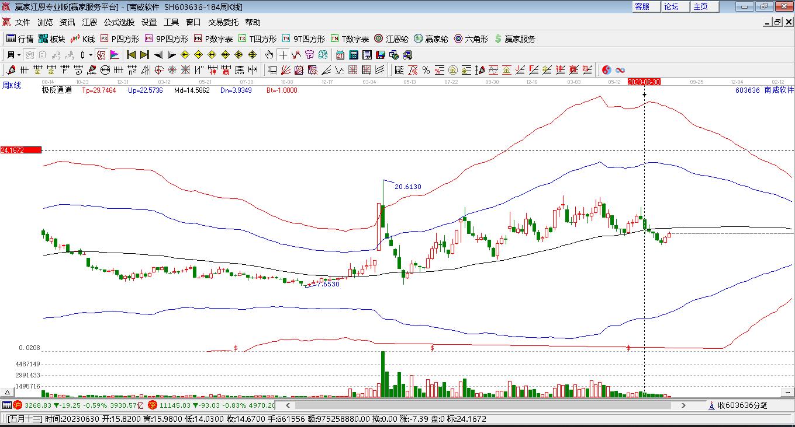Launch the 江恩轮 Gann wheel
Viewport: 795px width, 427px height.
click(392, 39)
